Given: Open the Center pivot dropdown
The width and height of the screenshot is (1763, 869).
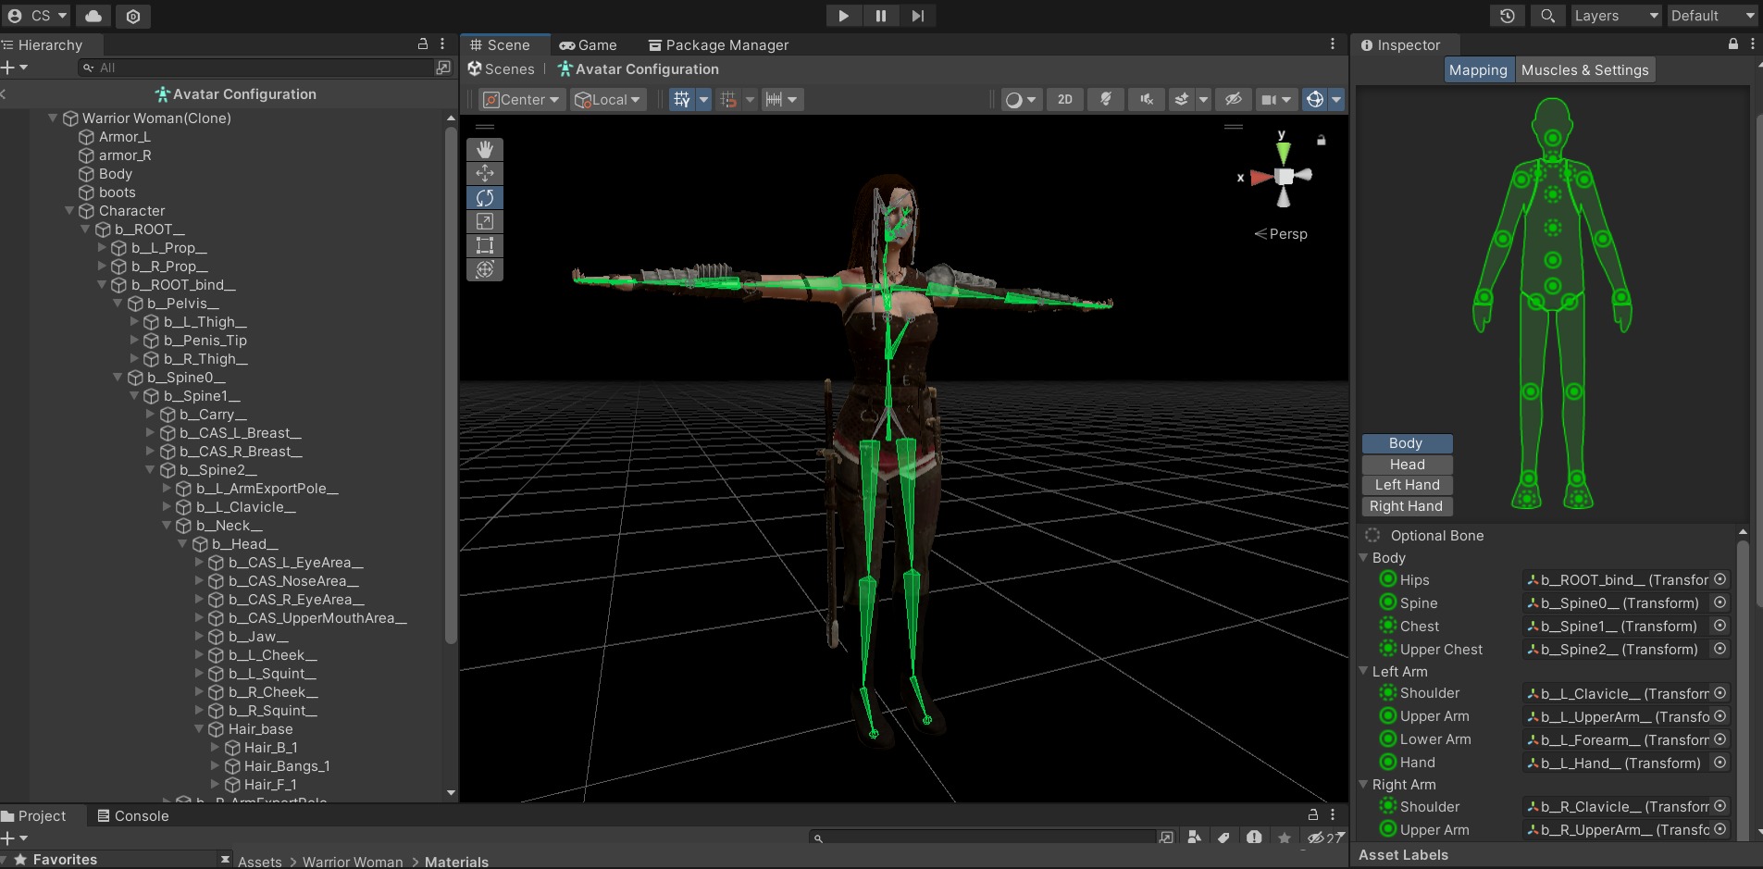Looking at the screenshot, I should [x=522, y=99].
